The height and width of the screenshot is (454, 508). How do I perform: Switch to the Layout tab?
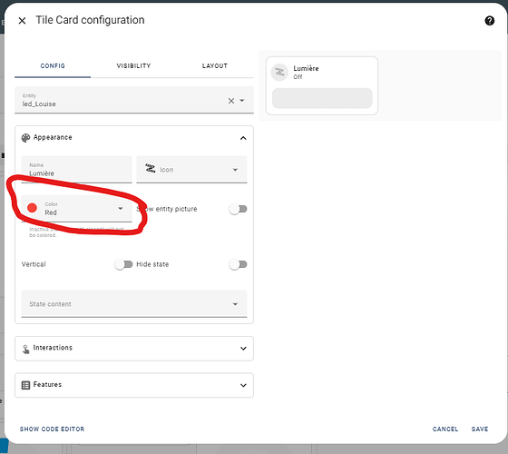pyautogui.click(x=215, y=65)
